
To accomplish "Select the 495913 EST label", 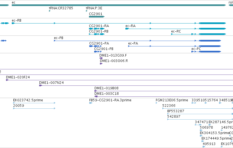I will [x=209, y=144].
